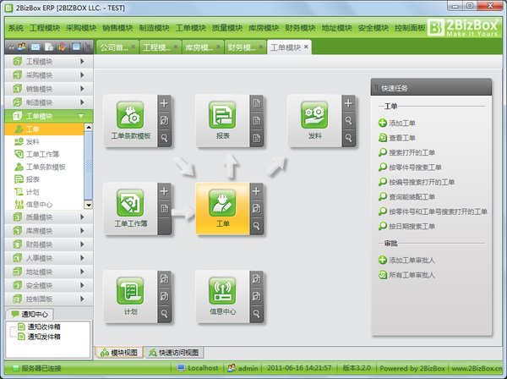
Task: Click www.2BizBox.cn in status bar
Action: click(x=477, y=368)
